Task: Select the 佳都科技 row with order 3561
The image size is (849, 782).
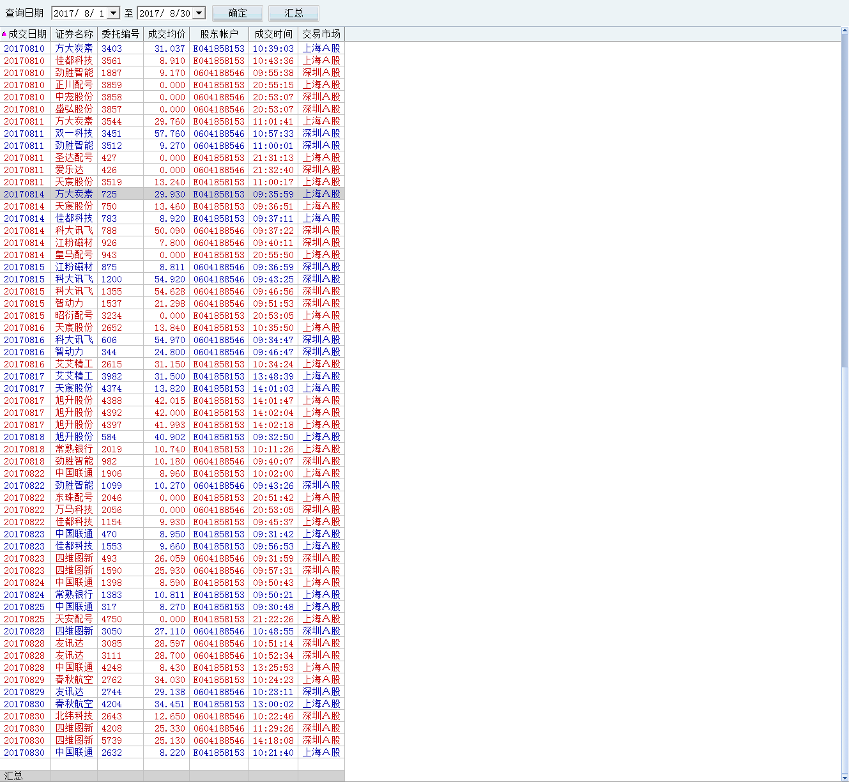Action: 172,61
